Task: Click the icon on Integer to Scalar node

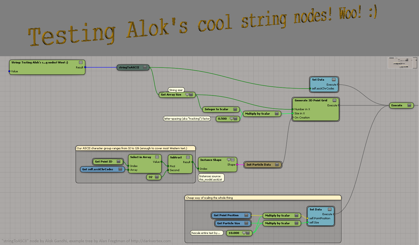Action: 235,109
